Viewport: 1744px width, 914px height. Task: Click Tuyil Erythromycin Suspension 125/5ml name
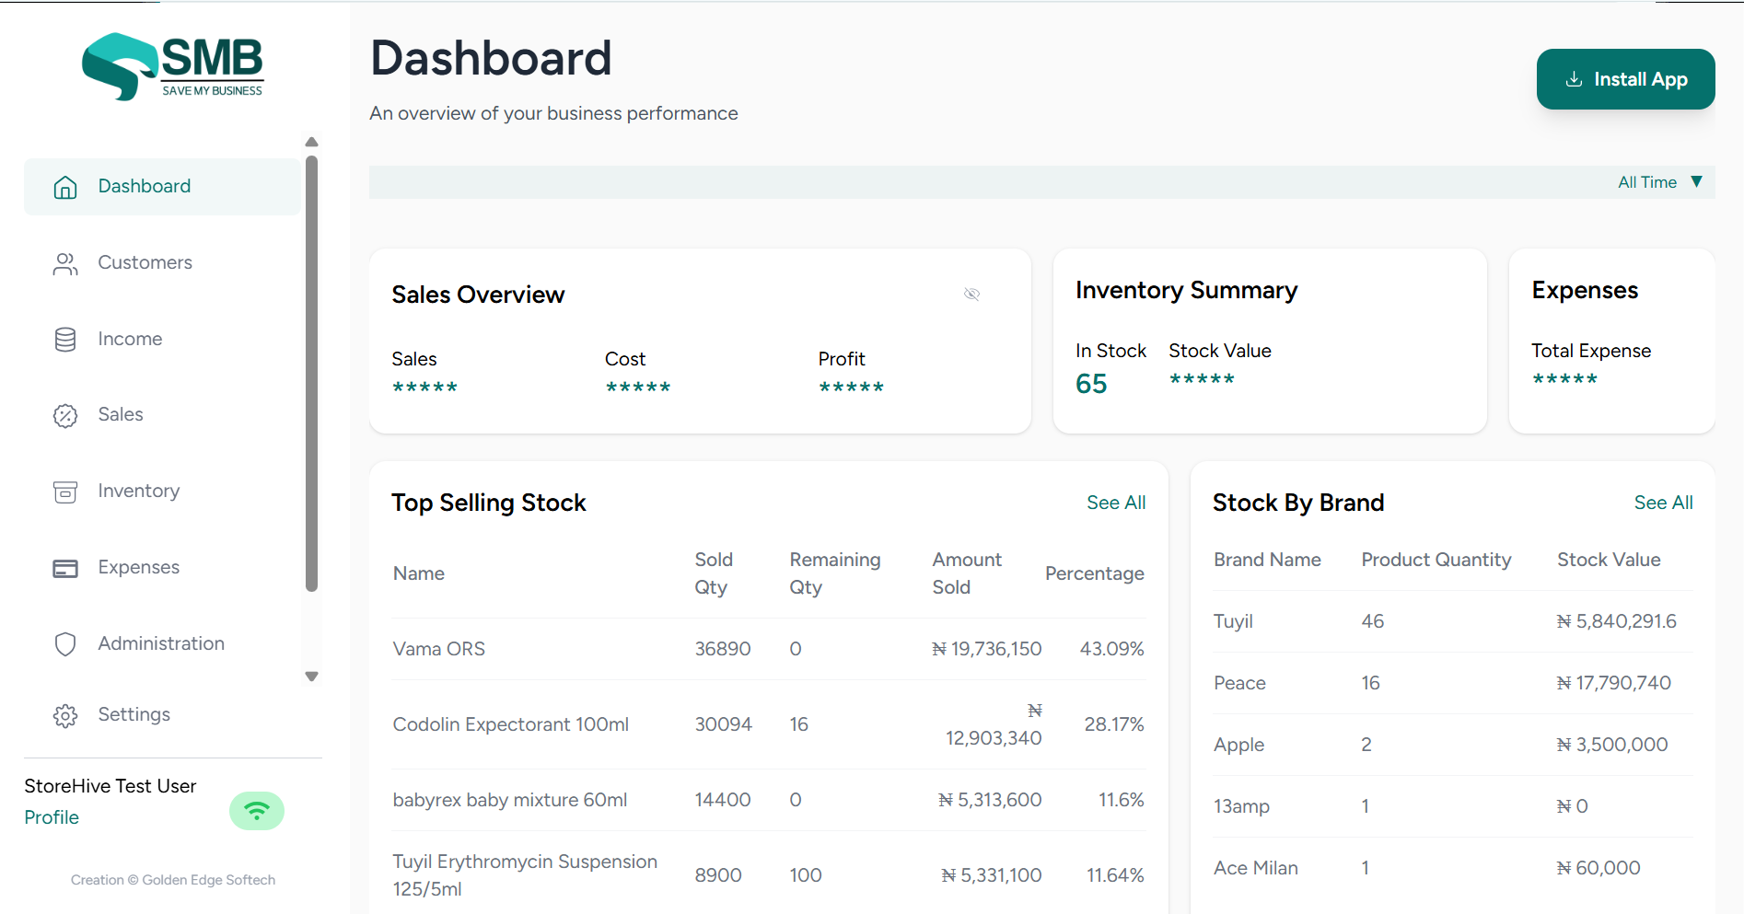coord(525,875)
